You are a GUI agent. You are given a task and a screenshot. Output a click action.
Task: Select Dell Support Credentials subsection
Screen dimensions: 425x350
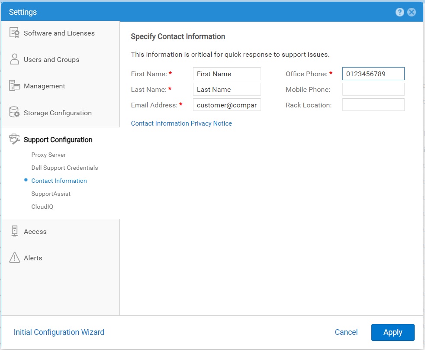click(x=64, y=168)
